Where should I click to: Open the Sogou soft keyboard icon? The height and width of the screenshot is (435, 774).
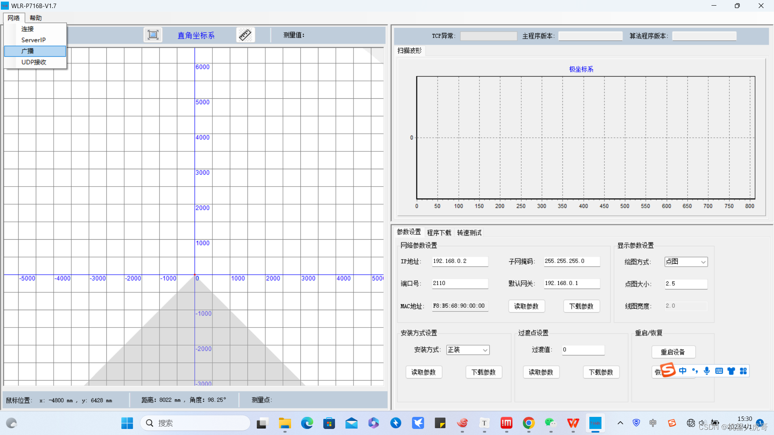click(719, 371)
